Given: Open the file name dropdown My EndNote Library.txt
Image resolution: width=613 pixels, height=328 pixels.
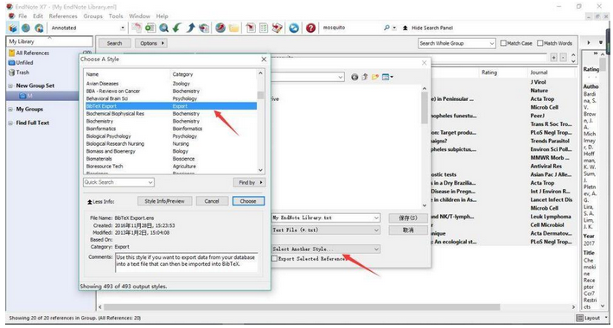Looking at the screenshot, I should (376, 218).
